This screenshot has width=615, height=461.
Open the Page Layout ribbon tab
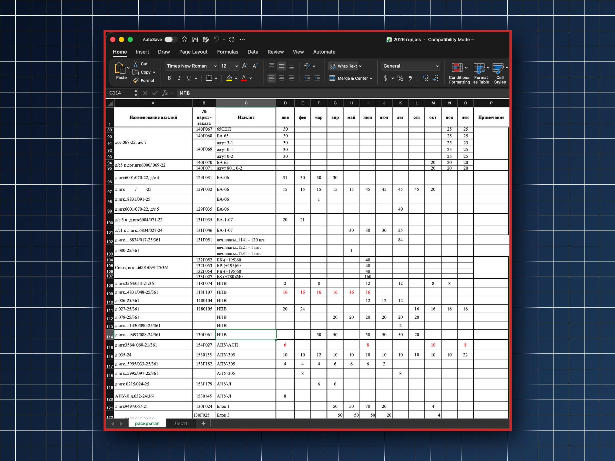193,52
